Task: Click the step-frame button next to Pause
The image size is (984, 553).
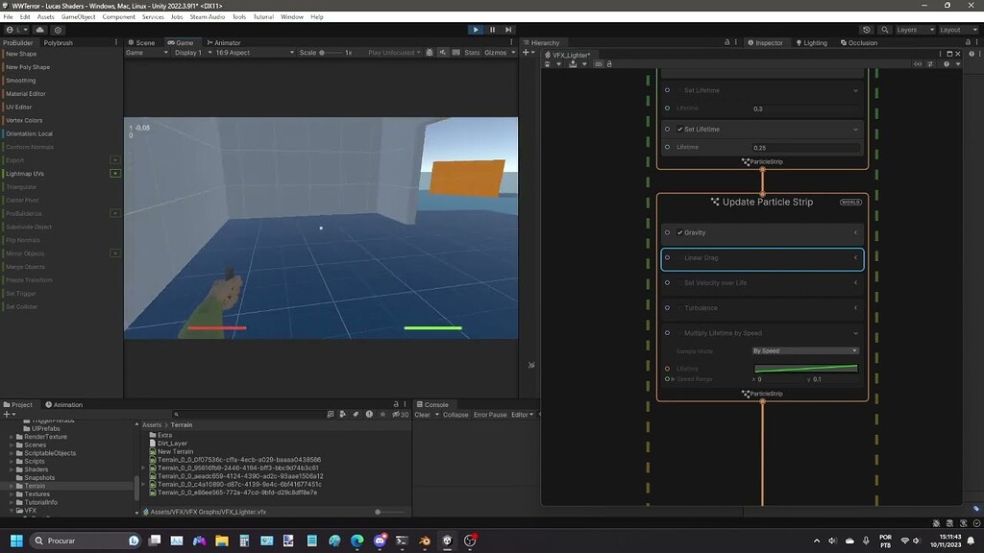Action: (x=508, y=30)
